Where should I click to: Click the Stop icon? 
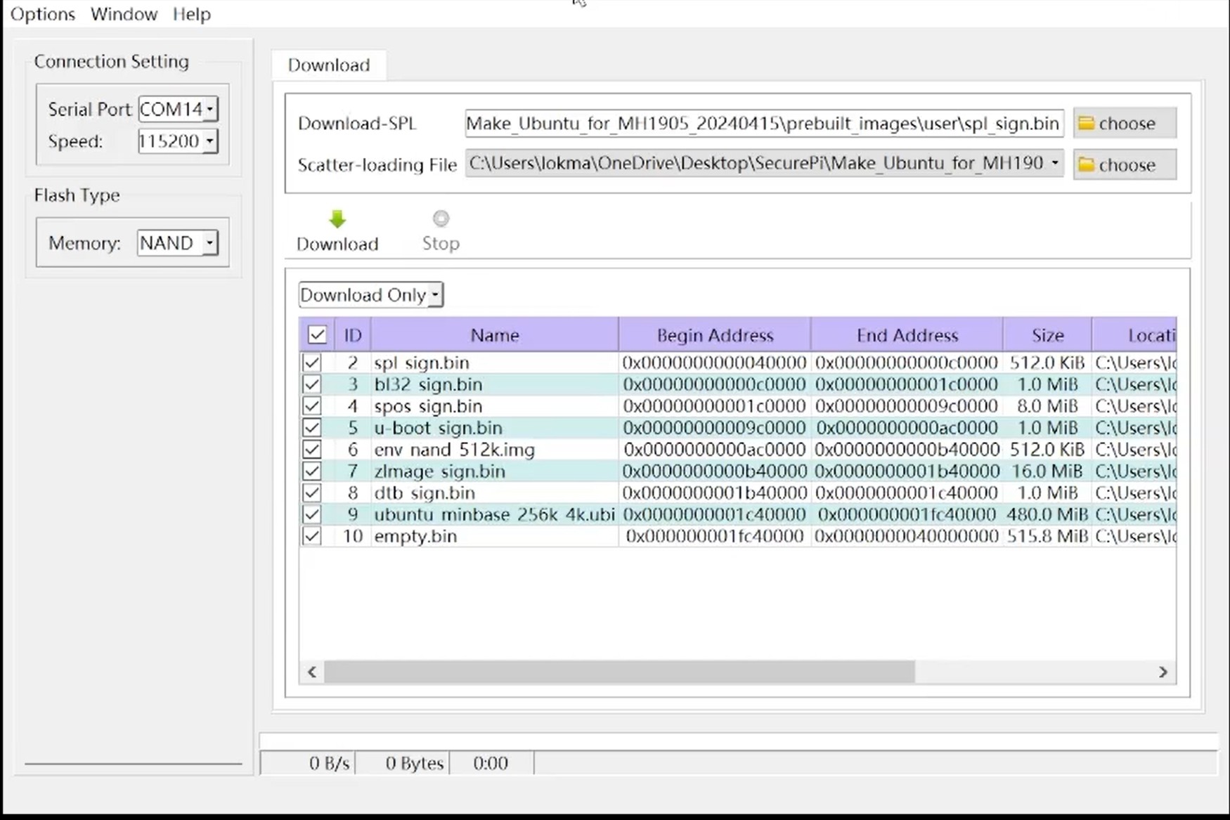(440, 219)
